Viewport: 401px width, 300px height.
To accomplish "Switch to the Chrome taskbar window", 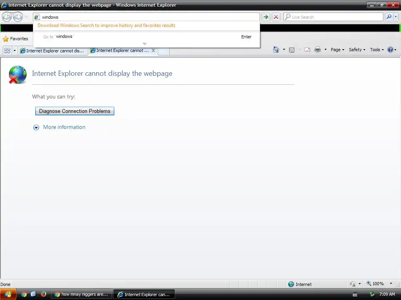I will tap(81, 295).
